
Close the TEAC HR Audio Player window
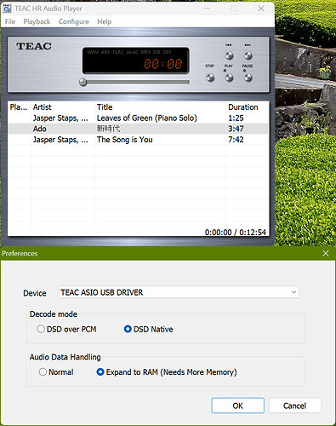[x=261, y=9]
